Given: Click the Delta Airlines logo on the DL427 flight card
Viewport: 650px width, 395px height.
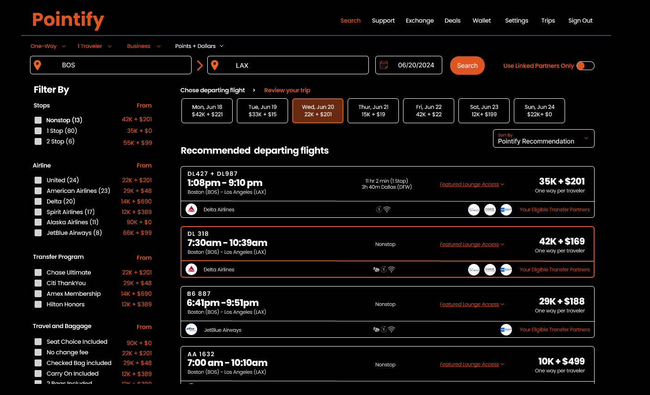Looking at the screenshot, I should tap(191, 209).
